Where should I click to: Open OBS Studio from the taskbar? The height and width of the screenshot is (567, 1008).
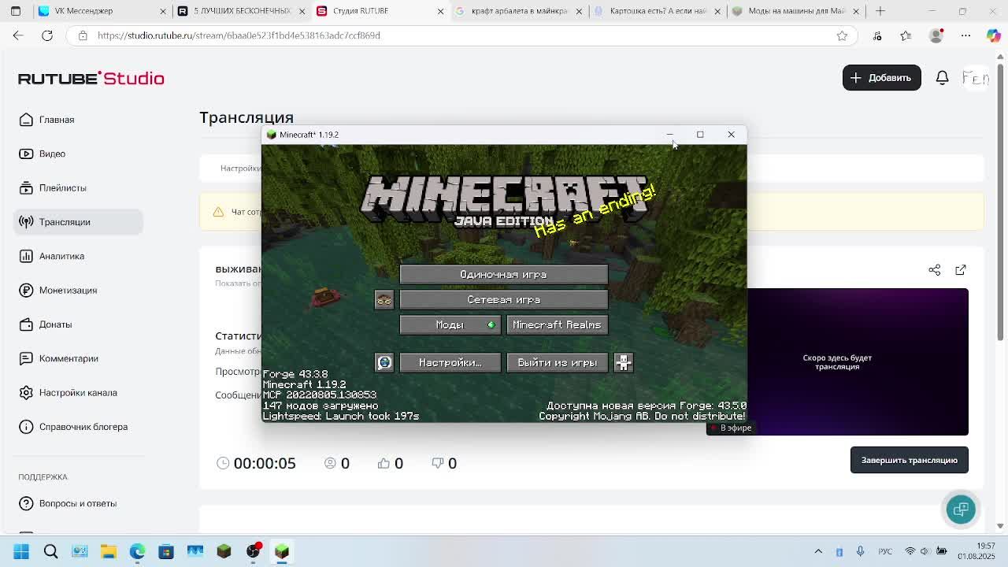tap(253, 551)
